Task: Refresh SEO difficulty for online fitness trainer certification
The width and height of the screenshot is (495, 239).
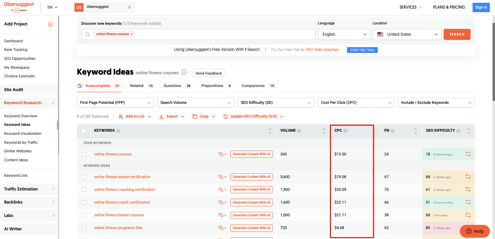Action: point(468,177)
